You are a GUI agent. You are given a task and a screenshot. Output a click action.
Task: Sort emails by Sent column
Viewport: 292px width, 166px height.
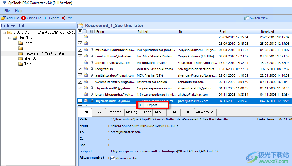(238, 31)
